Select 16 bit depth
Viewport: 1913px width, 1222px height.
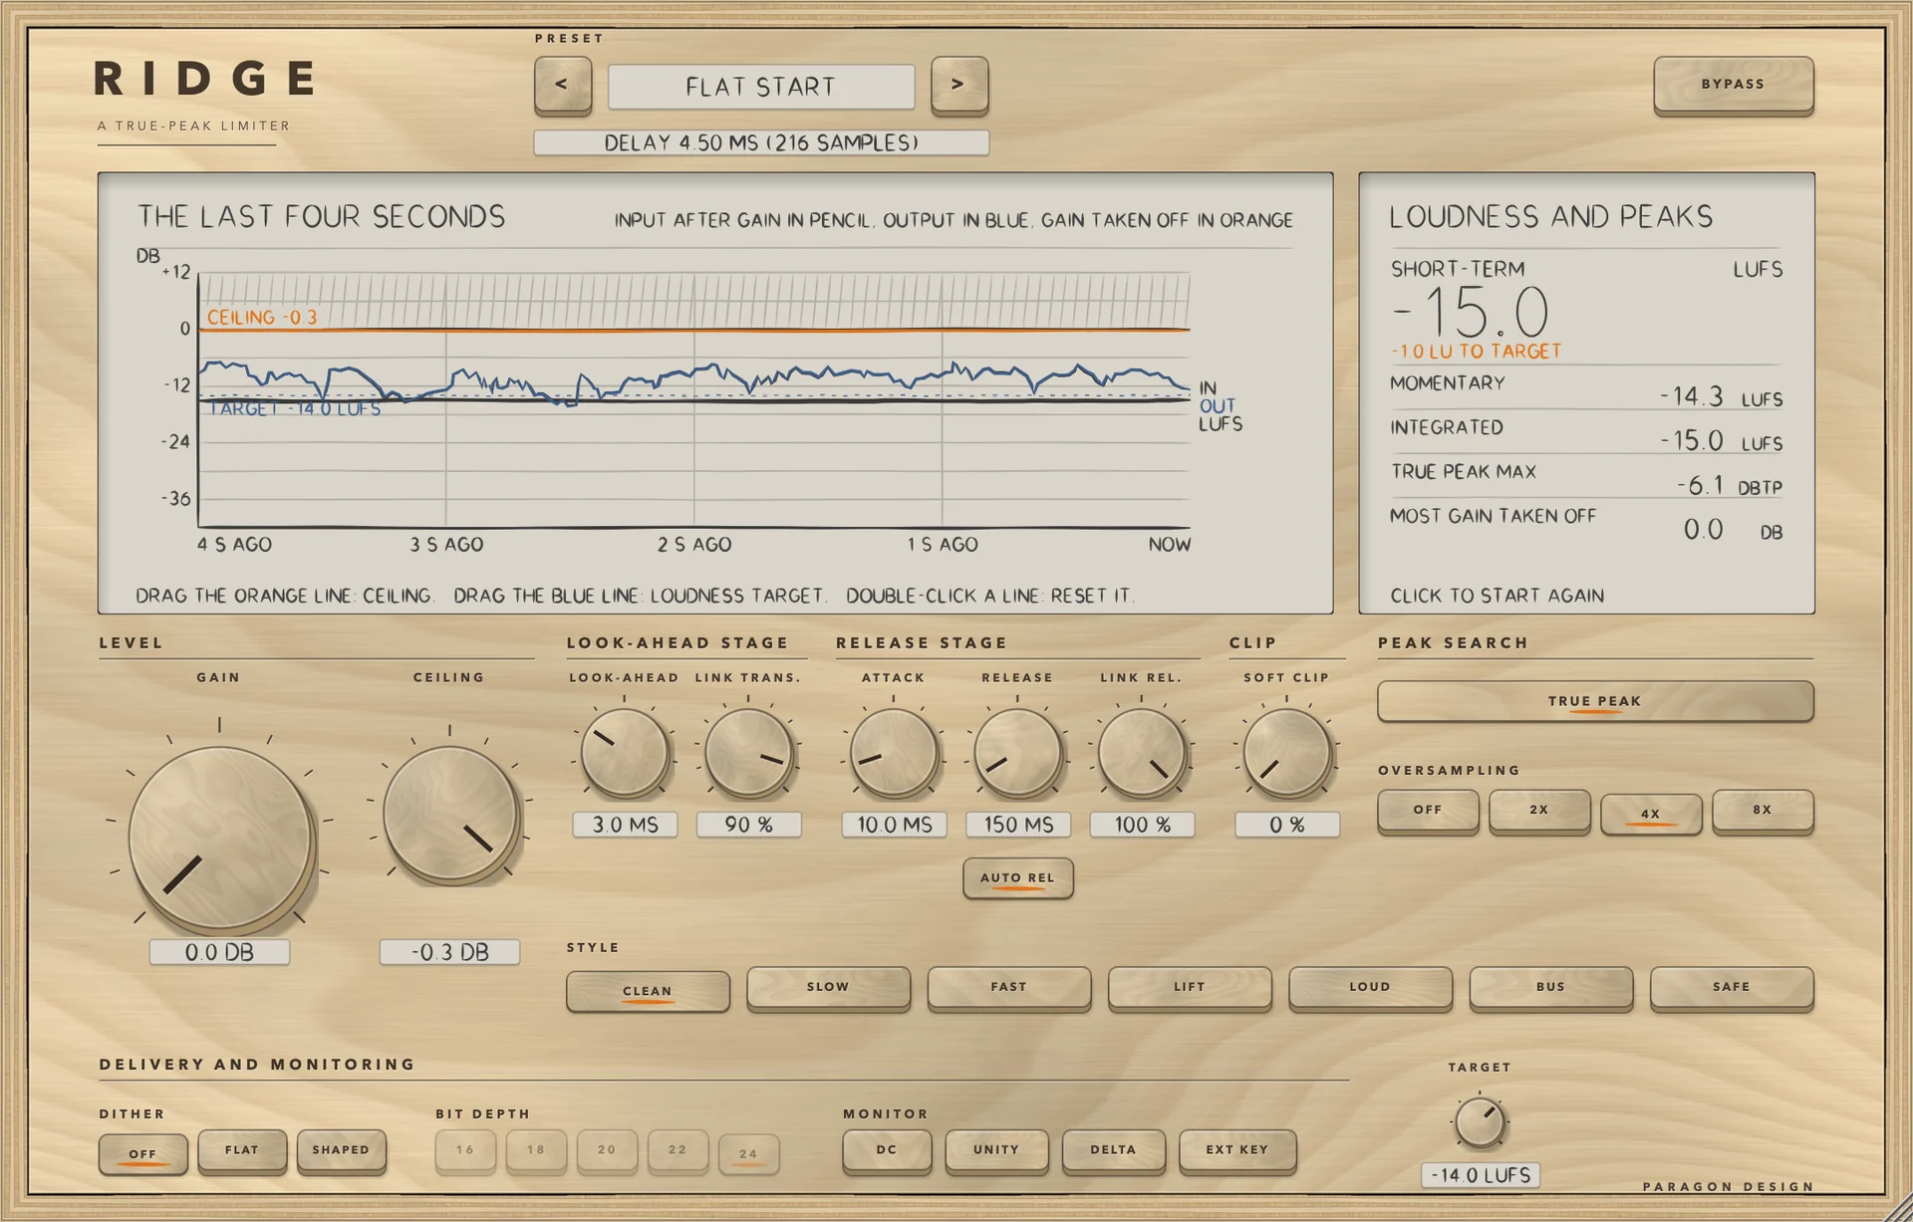click(465, 1150)
